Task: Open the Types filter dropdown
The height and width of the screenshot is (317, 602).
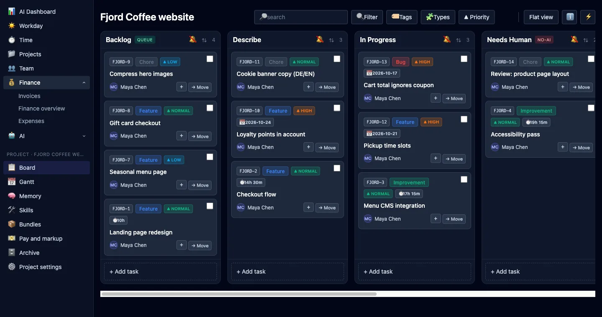Action: [438, 17]
